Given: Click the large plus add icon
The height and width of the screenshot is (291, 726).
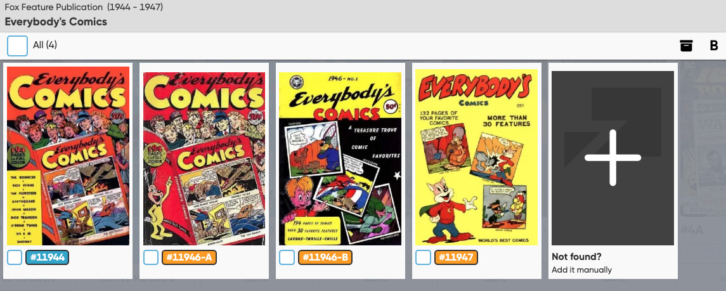Looking at the screenshot, I should click(613, 158).
